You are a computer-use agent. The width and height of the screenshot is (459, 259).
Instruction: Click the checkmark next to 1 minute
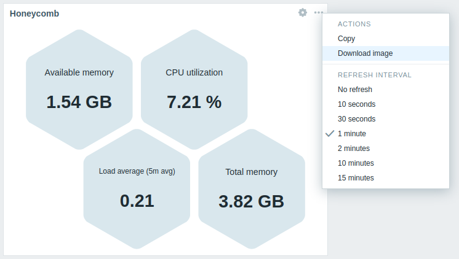point(330,133)
